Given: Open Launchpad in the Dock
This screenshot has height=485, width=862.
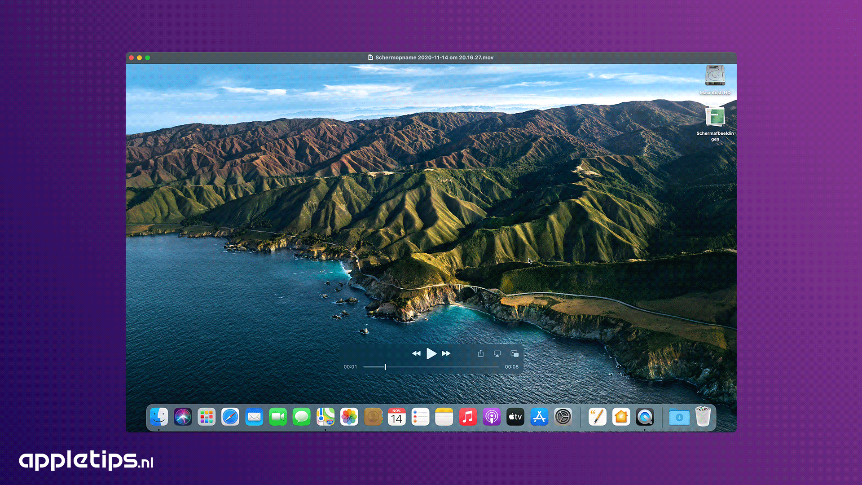Looking at the screenshot, I should [207, 417].
